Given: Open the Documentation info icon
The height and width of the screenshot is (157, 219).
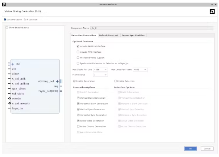Looking at the screenshot, I should click(5, 19).
